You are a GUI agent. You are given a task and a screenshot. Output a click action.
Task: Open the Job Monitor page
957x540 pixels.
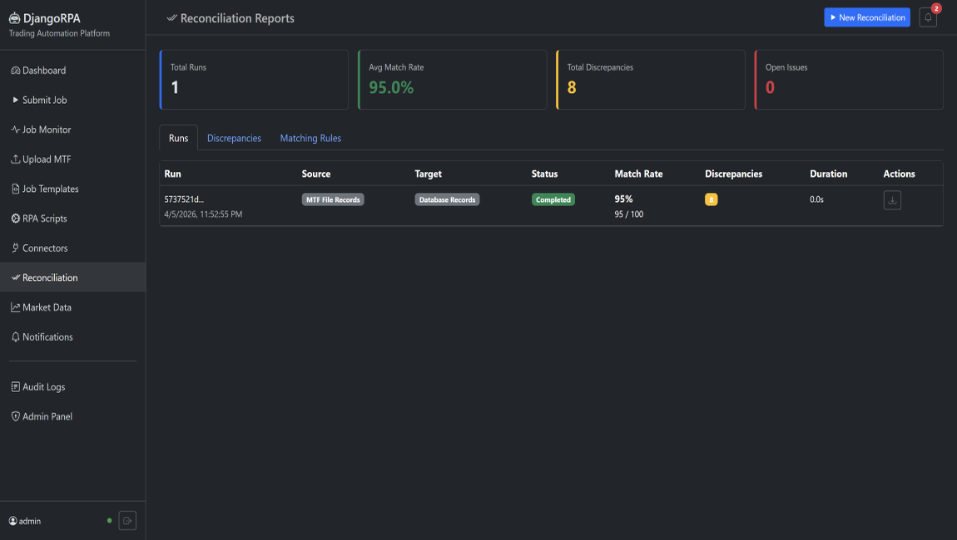(x=47, y=130)
